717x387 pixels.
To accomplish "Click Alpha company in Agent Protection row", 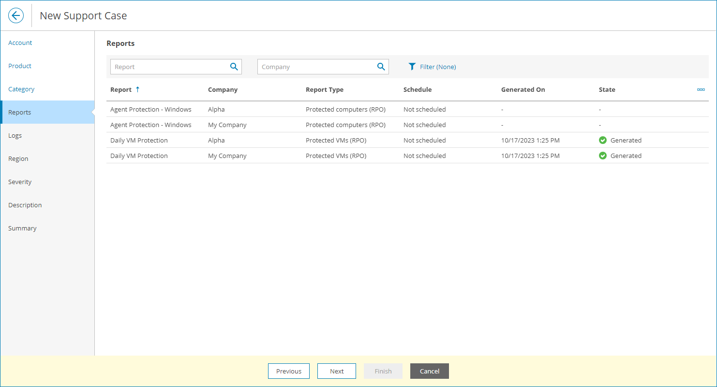I will click(216, 109).
